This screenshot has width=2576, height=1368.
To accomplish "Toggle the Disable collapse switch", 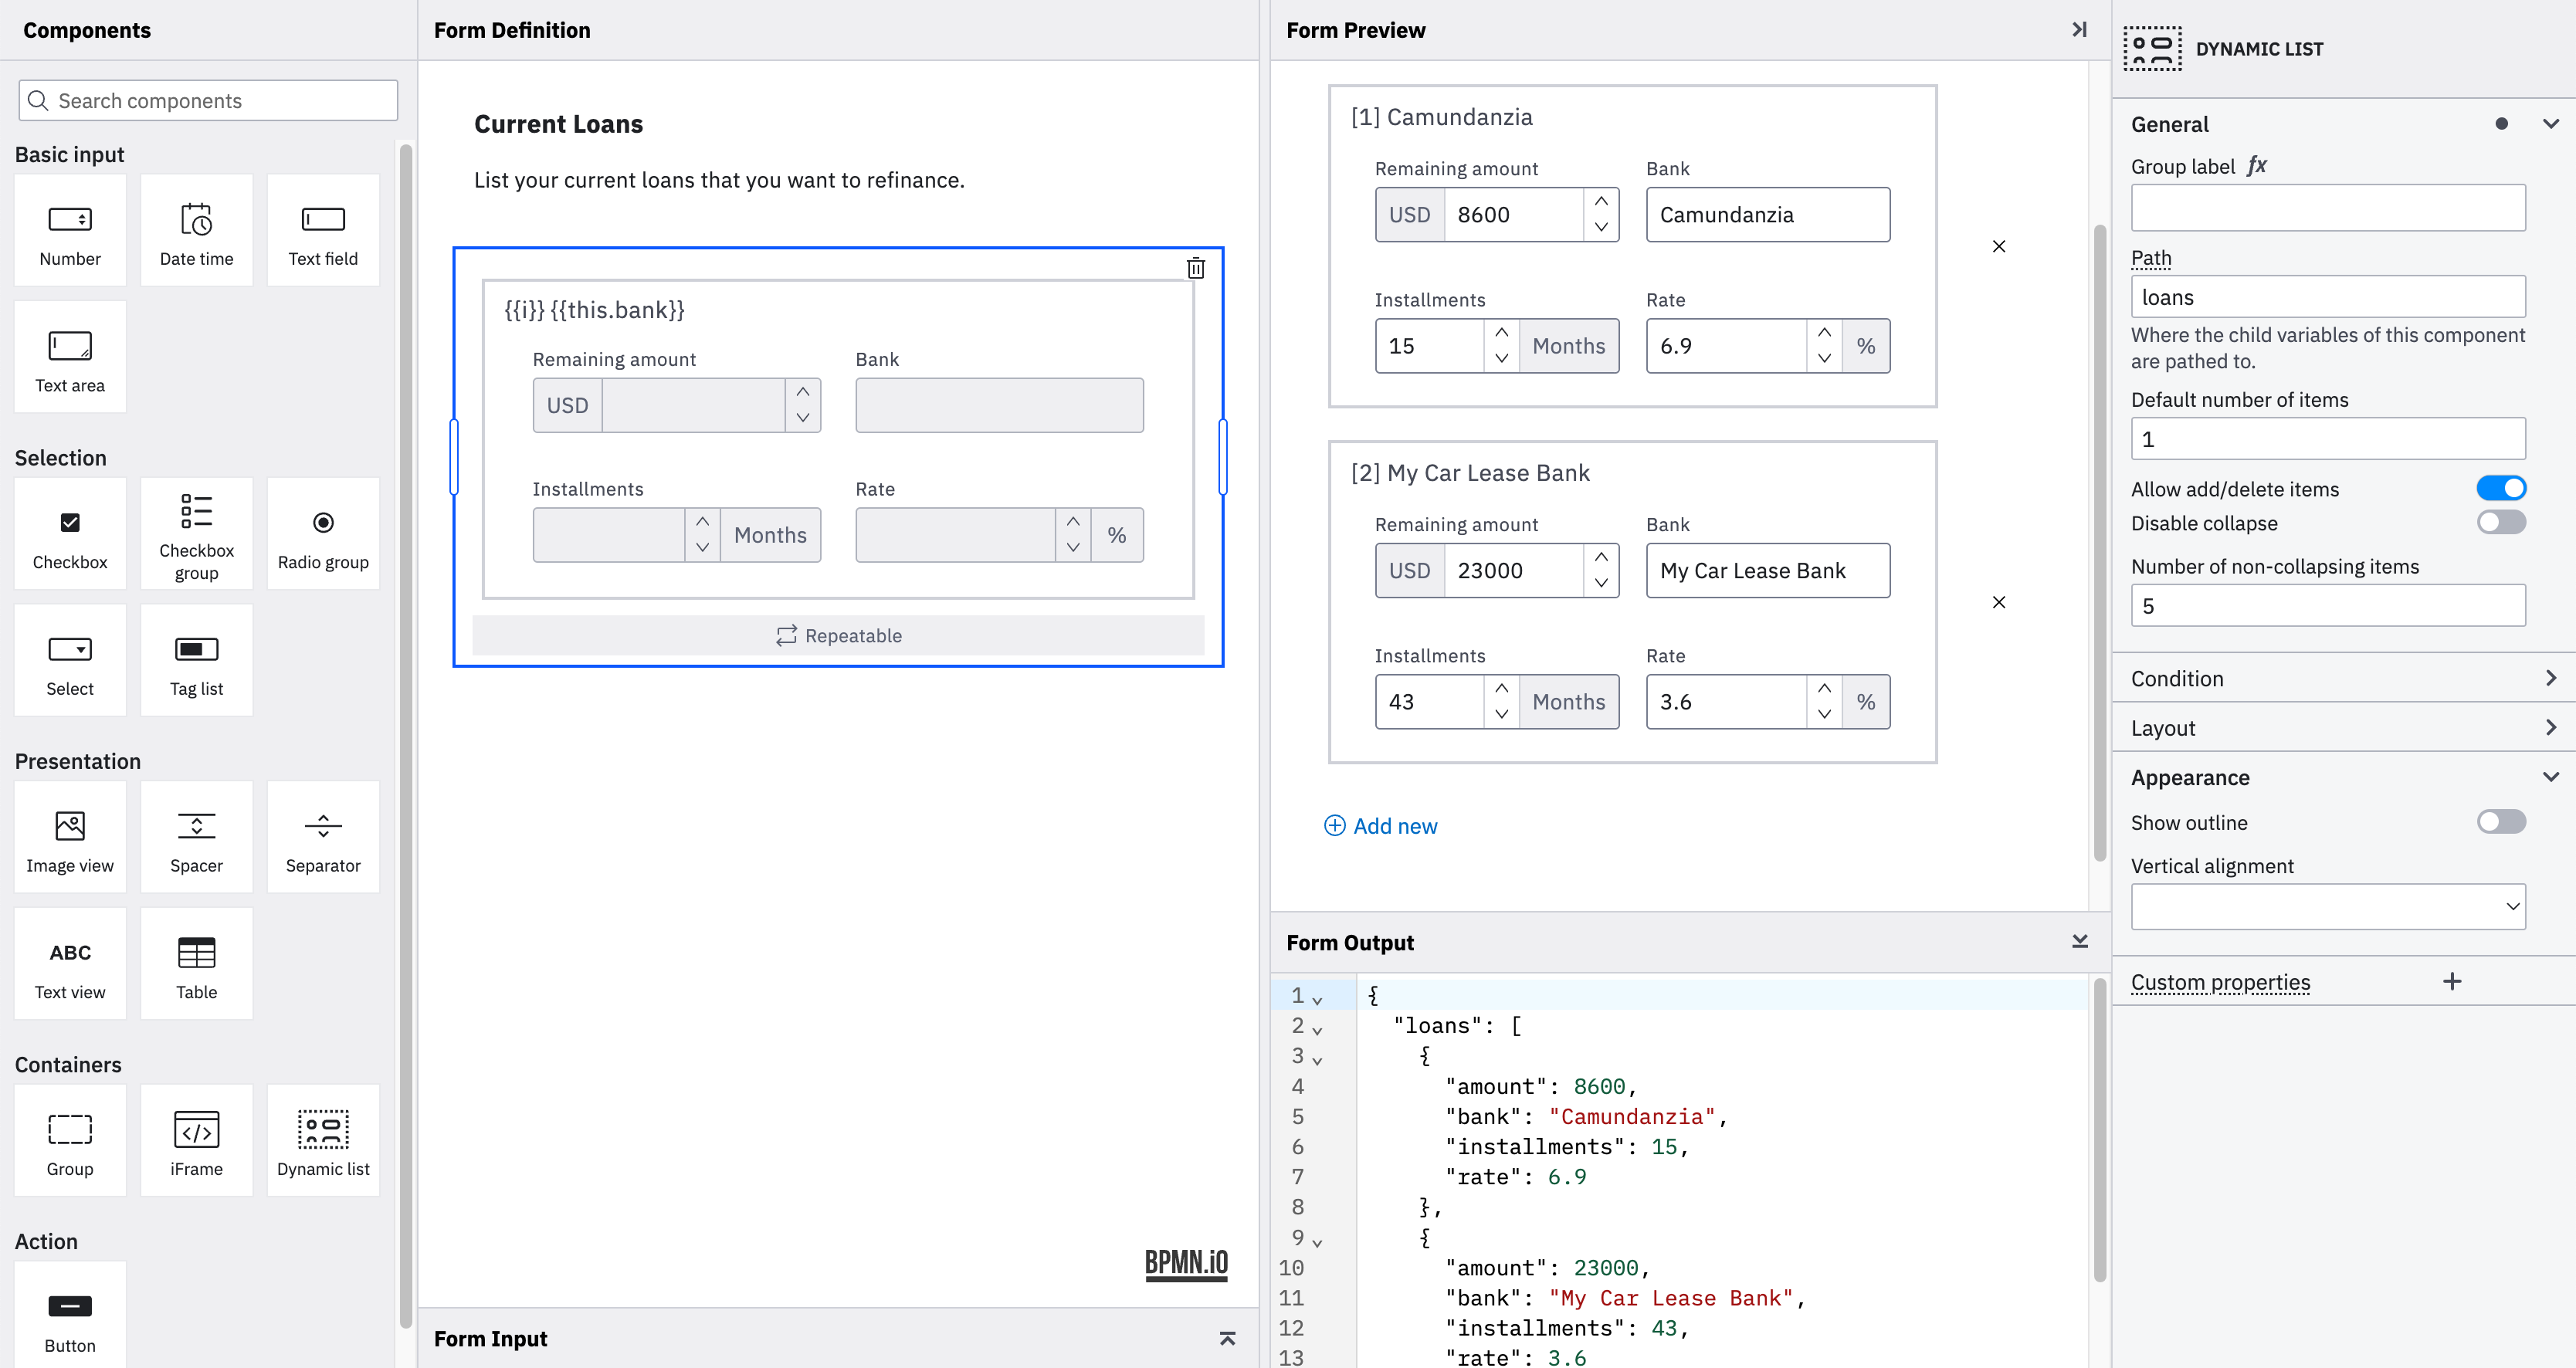I will pyautogui.click(x=2501, y=523).
